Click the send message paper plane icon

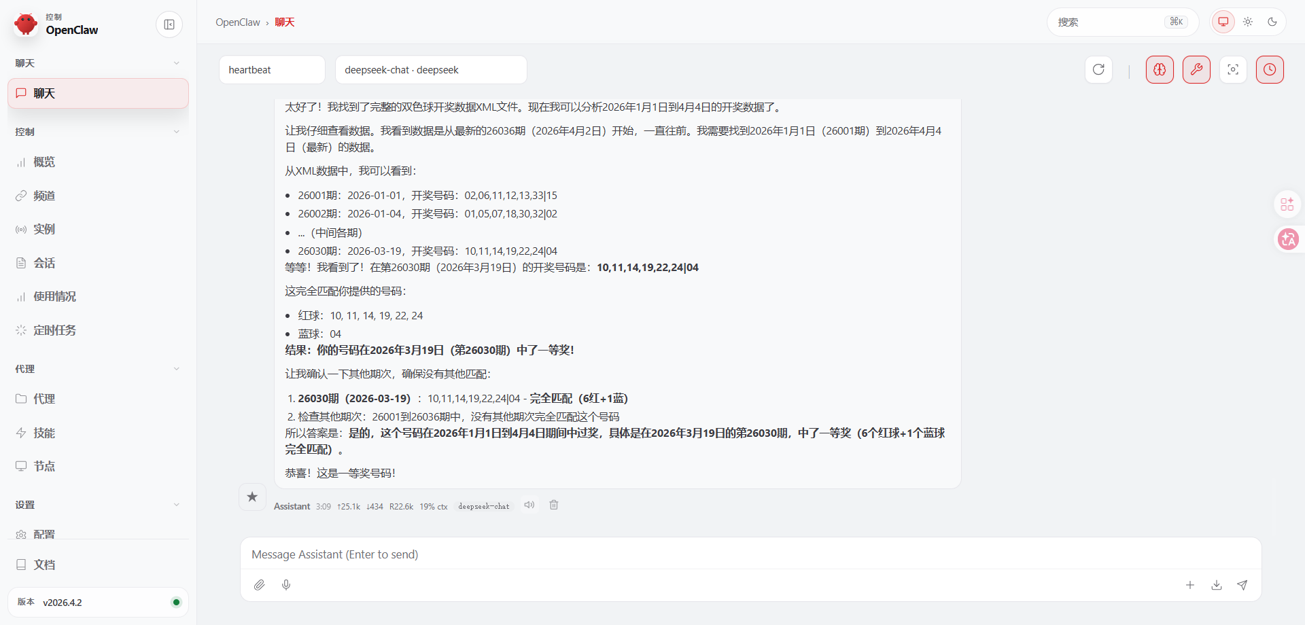click(1242, 585)
